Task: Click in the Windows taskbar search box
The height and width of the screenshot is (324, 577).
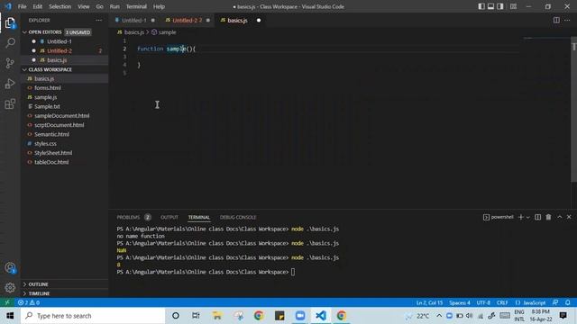Action: 93,316
